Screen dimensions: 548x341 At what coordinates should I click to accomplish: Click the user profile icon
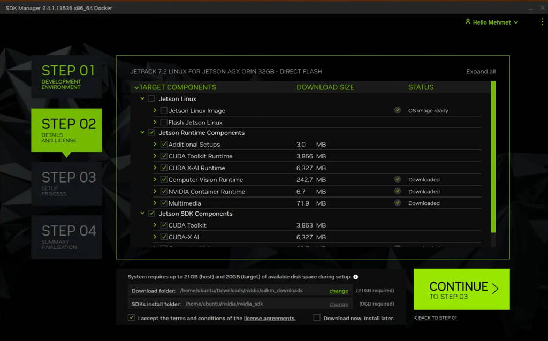pyautogui.click(x=468, y=22)
